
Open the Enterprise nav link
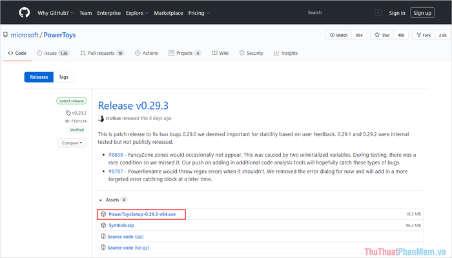coord(108,13)
